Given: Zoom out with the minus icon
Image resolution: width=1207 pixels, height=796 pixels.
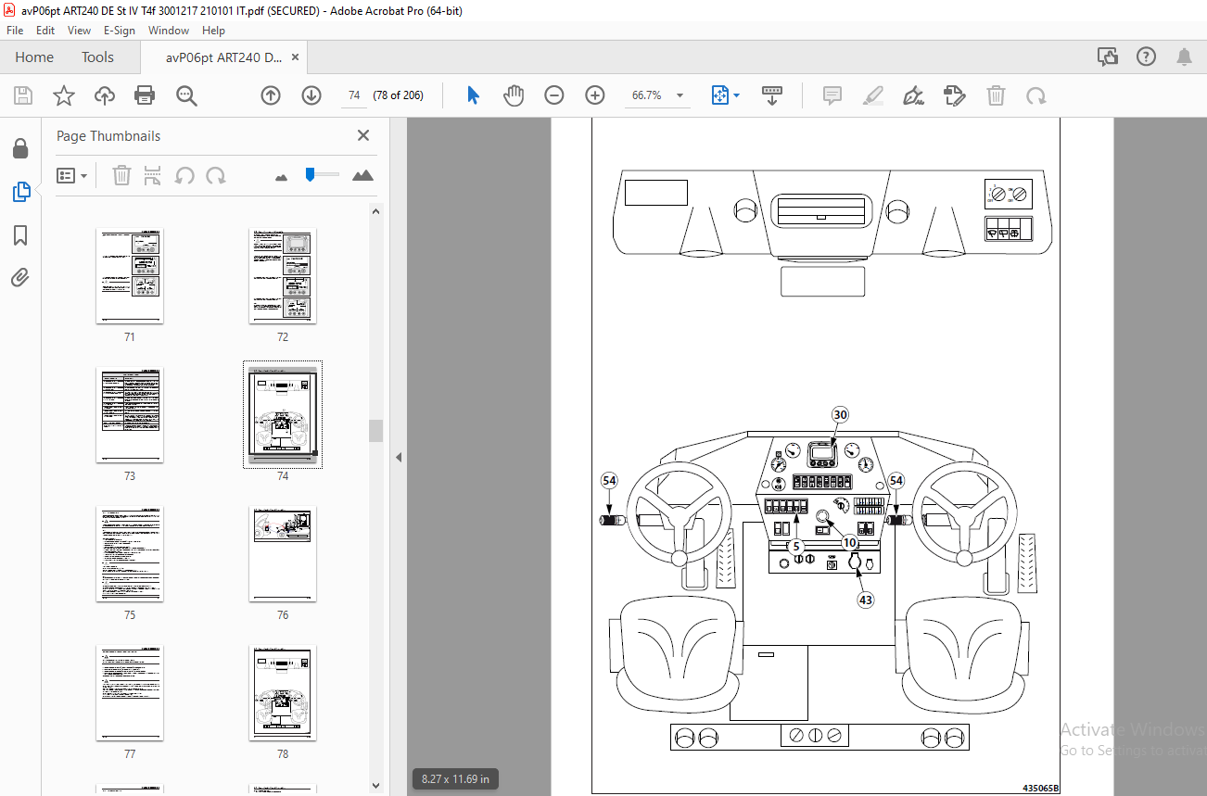Looking at the screenshot, I should point(554,95).
